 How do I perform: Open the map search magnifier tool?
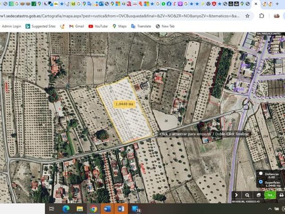[247, 195]
